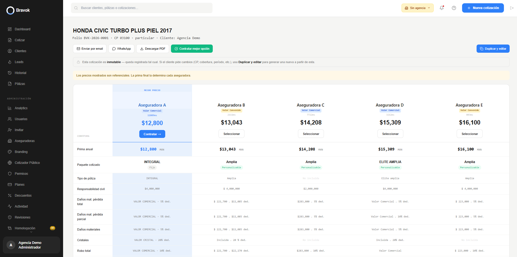Click Seleccionar under Aseguradora C
517x257 pixels.
(311, 134)
